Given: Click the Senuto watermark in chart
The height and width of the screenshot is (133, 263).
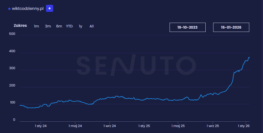Looking at the screenshot, I should click(x=136, y=65).
